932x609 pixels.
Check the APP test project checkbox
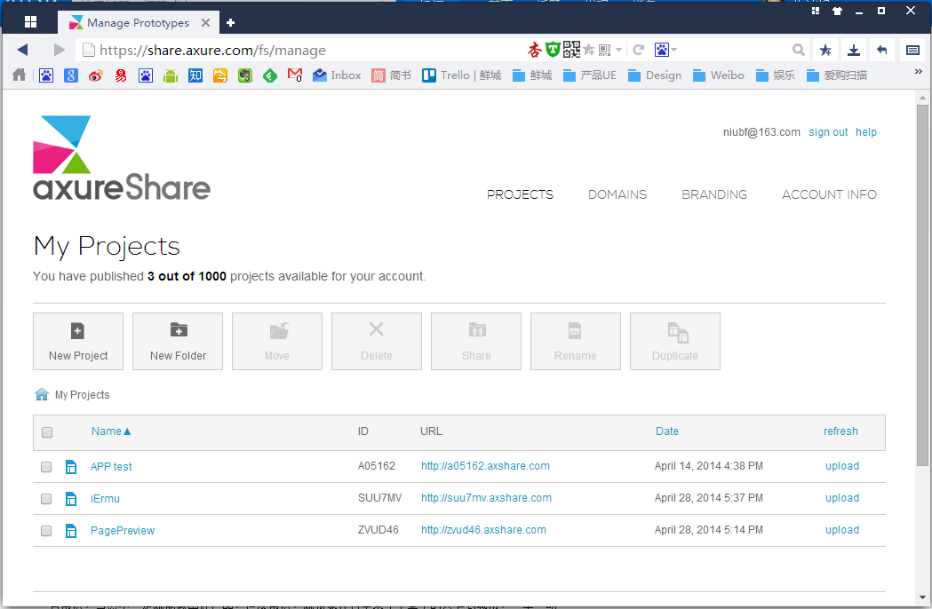pyautogui.click(x=46, y=467)
